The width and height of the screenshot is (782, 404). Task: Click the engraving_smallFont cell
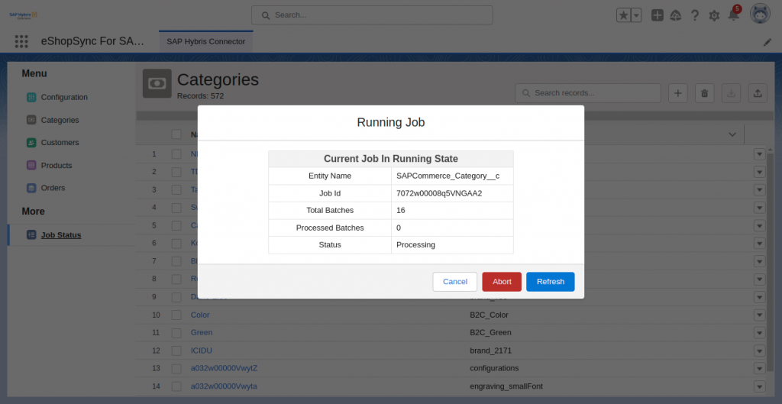click(506, 386)
